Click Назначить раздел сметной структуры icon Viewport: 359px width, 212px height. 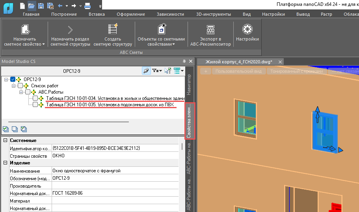[70, 30]
